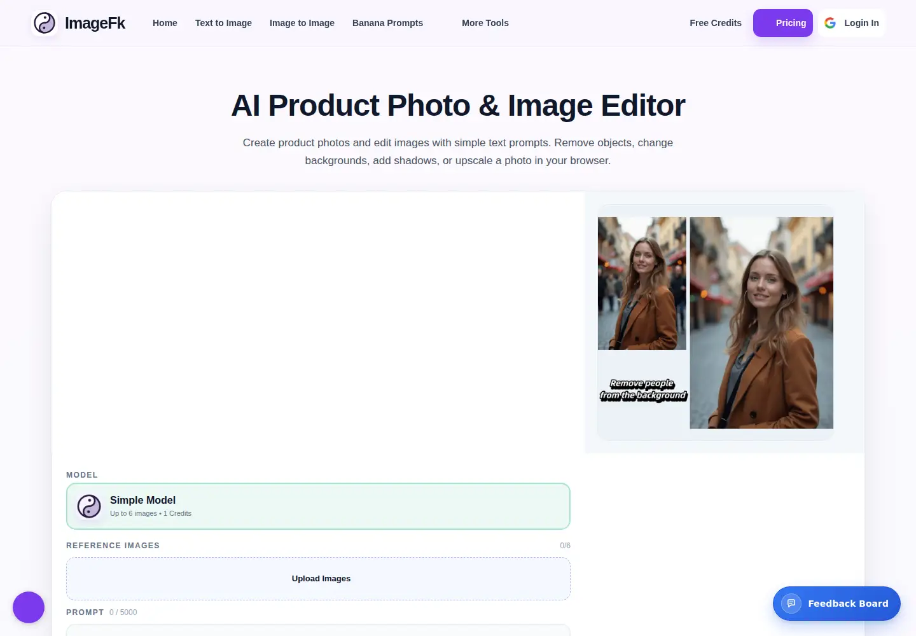The height and width of the screenshot is (636, 916).
Task: Click the ImageFk yin-yang logo icon
Action: point(45,23)
